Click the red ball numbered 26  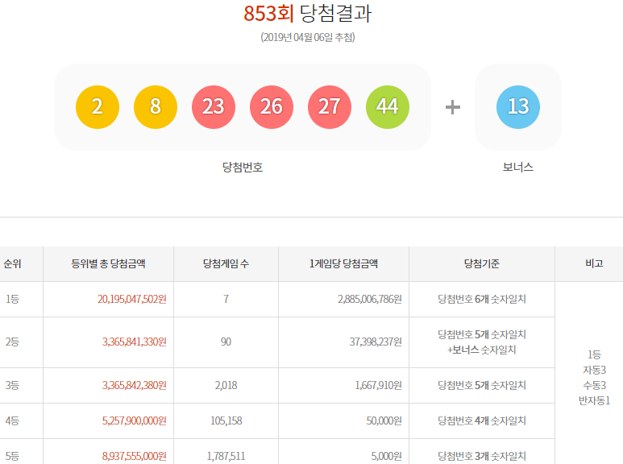272,107
